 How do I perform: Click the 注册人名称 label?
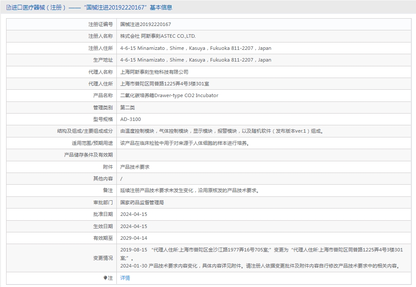point(101,36)
